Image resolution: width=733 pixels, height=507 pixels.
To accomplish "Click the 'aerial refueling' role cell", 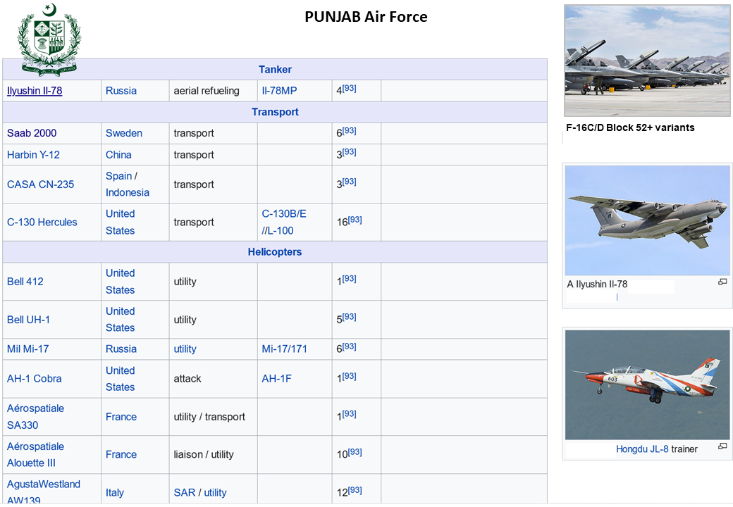I will (x=207, y=91).
